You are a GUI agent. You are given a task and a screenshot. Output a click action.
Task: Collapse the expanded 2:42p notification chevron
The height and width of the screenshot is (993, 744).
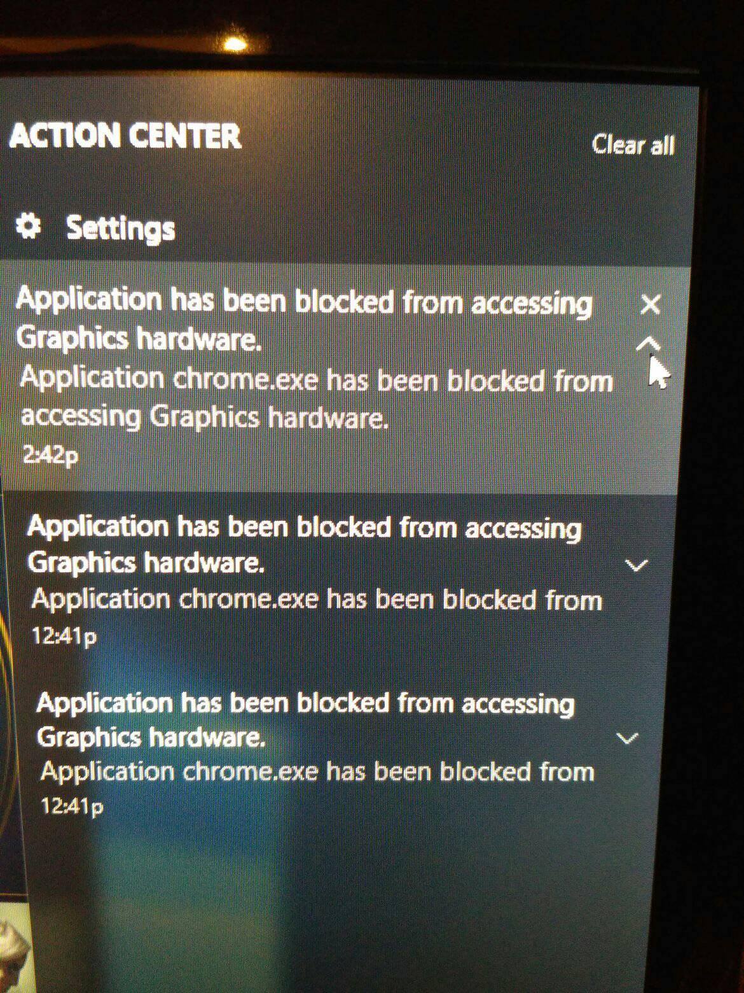pos(648,344)
